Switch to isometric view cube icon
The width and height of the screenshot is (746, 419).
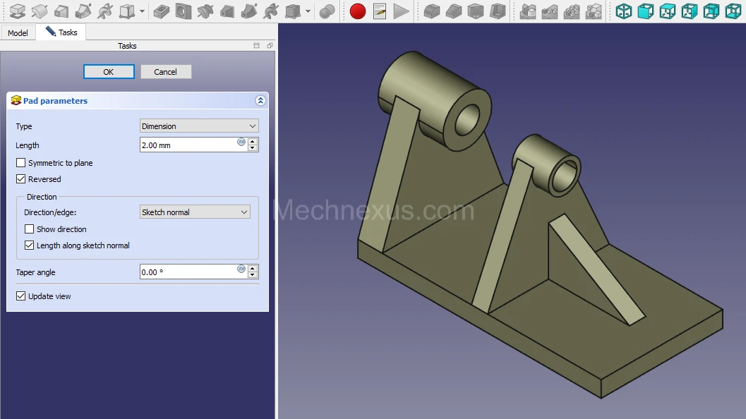coord(623,11)
